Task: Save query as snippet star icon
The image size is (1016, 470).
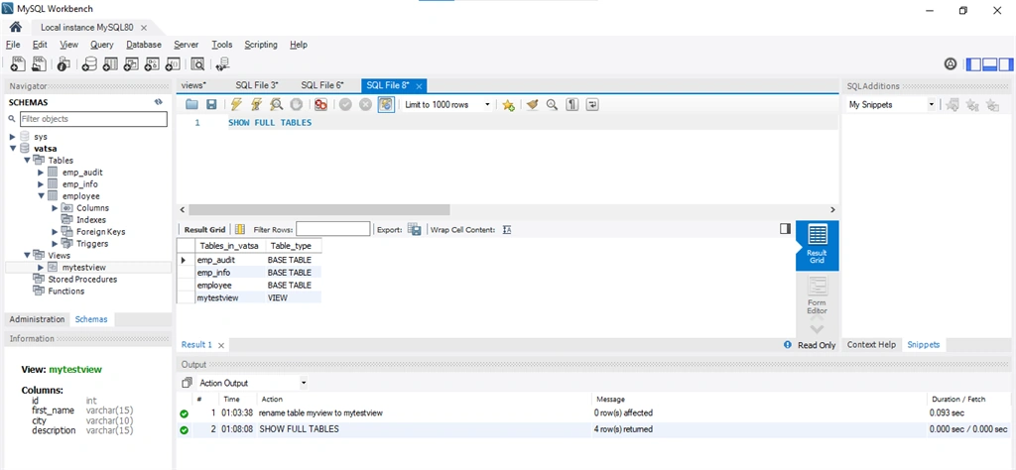Action: tap(508, 104)
